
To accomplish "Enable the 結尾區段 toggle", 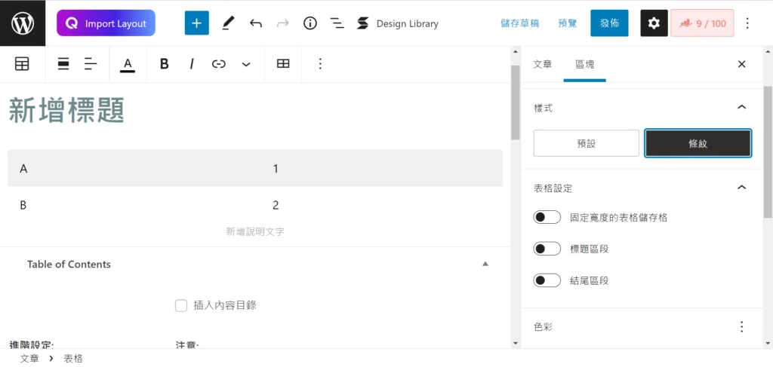I will [547, 280].
